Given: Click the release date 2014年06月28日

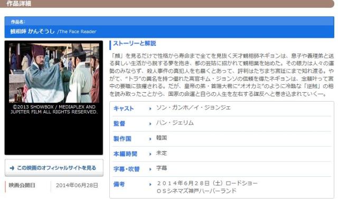Looking at the screenshot, I should (x=77, y=185).
